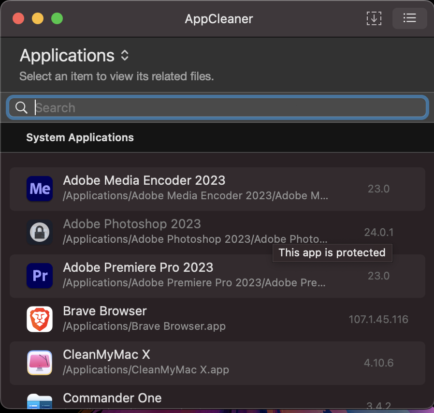This screenshot has width=434, height=413.
Task: Minimize the window with the yellow button
Action: click(38, 18)
